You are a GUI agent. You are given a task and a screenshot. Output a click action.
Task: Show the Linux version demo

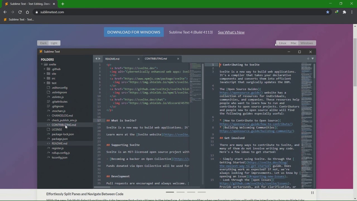tap(283, 43)
